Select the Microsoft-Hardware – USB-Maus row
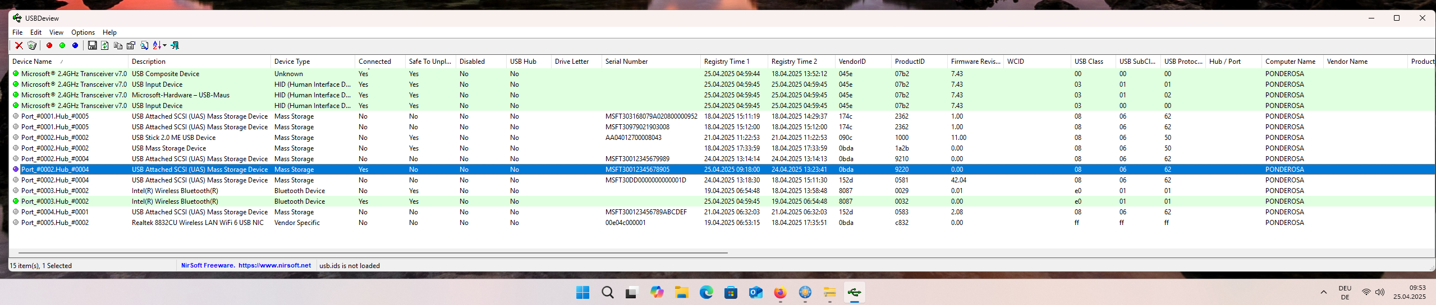This screenshot has height=305, width=1436. [x=722, y=95]
